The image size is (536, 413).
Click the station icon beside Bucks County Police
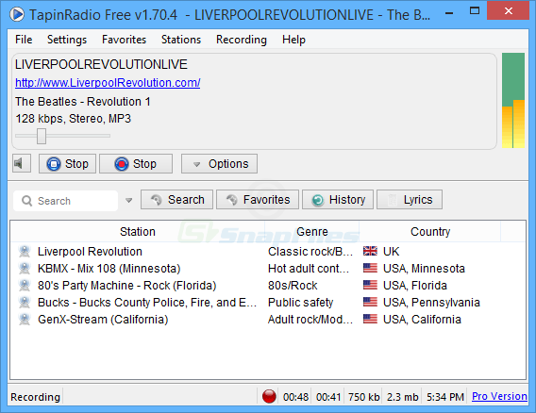[x=25, y=303]
